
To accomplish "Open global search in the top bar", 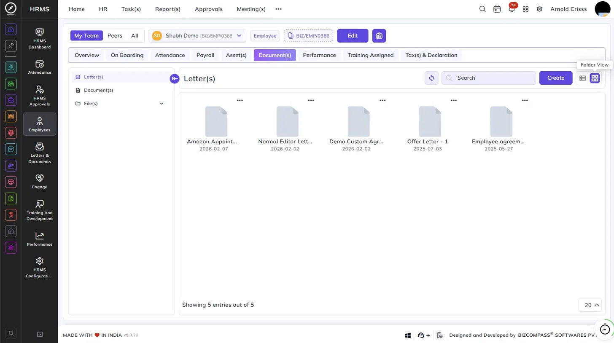I will click(483, 9).
